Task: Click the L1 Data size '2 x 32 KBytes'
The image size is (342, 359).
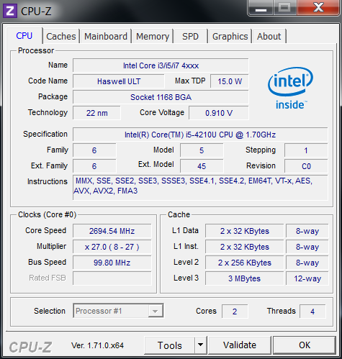Action: pyautogui.click(x=245, y=231)
